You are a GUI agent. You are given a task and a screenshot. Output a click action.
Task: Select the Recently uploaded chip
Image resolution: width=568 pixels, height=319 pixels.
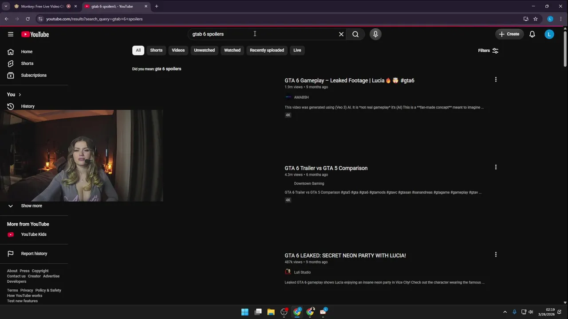(x=267, y=50)
